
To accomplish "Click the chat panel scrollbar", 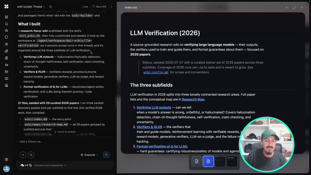I will click(115, 102).
